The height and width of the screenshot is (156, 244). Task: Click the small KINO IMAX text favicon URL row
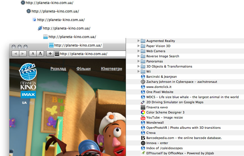(x=70, y=37)
